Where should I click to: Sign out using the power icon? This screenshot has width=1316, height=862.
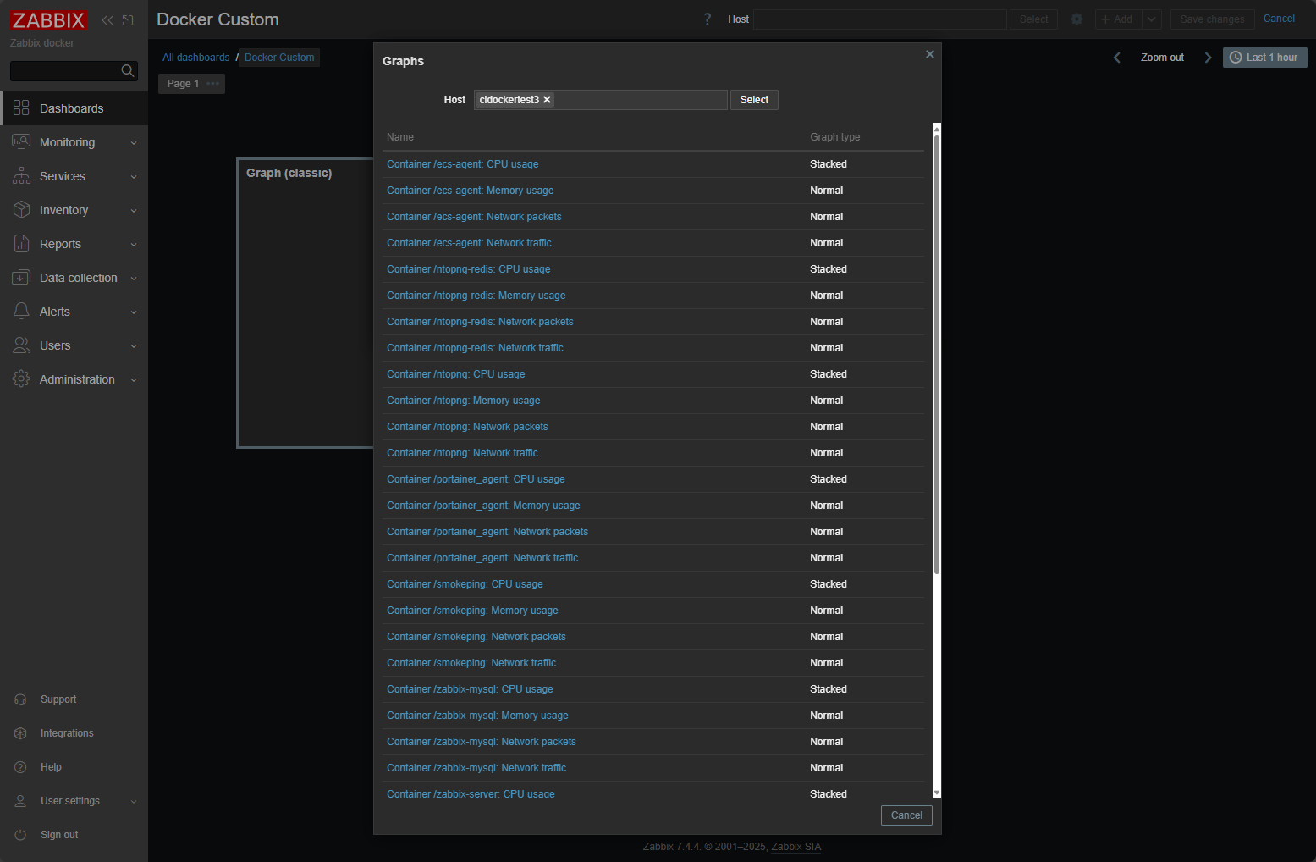click(x=21, y=834)
